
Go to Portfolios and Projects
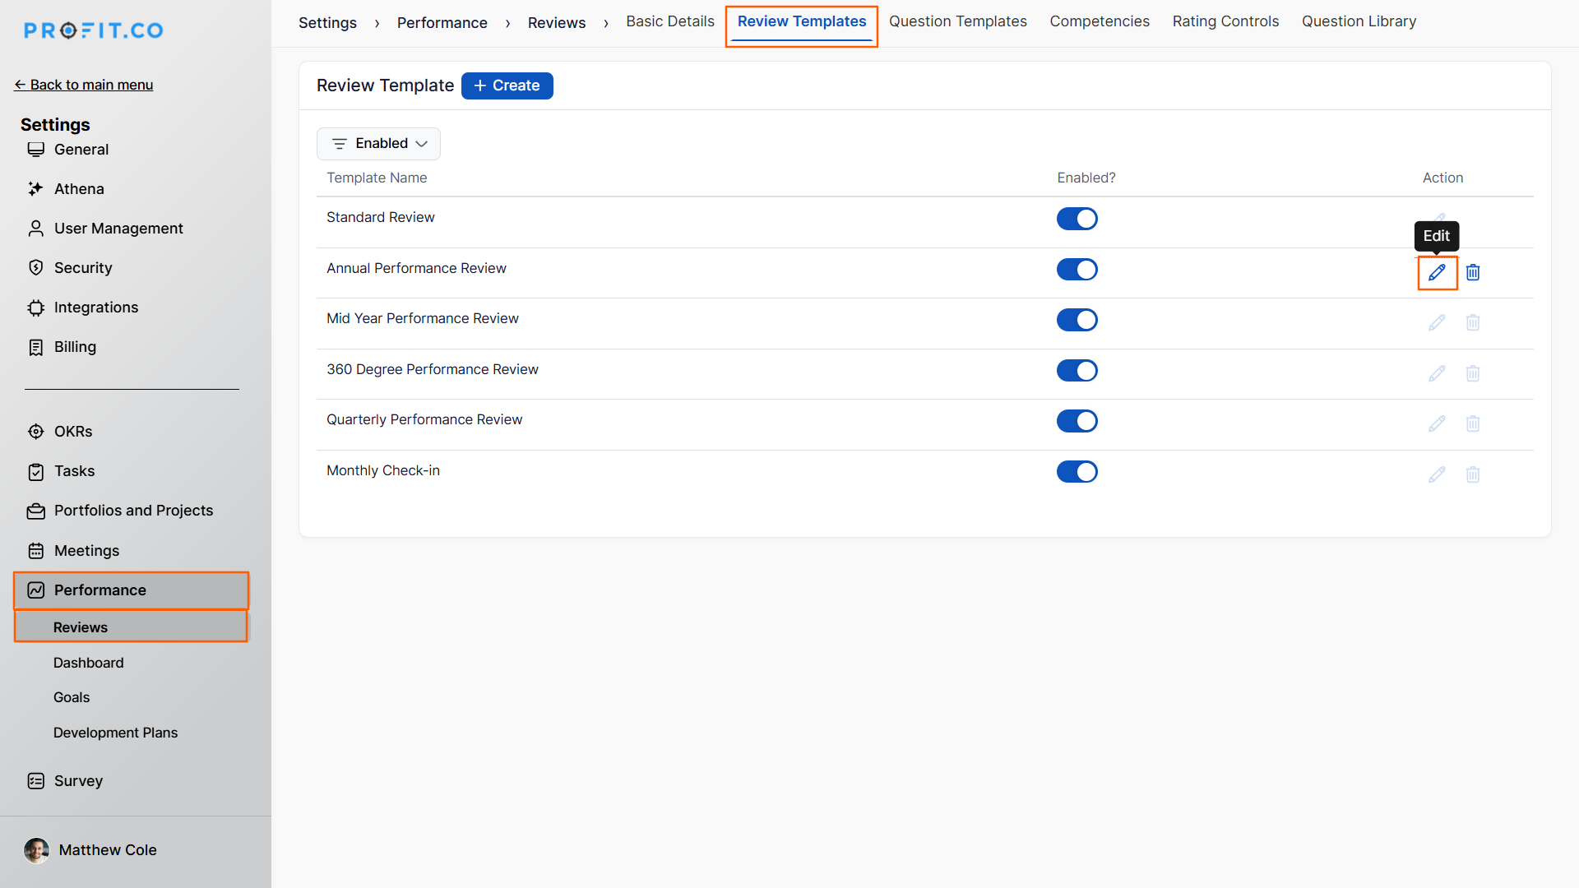tap(133, 511)
